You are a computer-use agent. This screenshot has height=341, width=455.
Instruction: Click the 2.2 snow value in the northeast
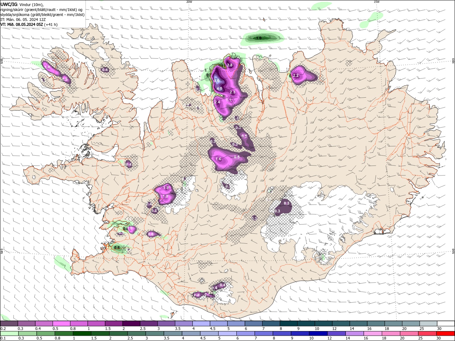click(296, 76)
